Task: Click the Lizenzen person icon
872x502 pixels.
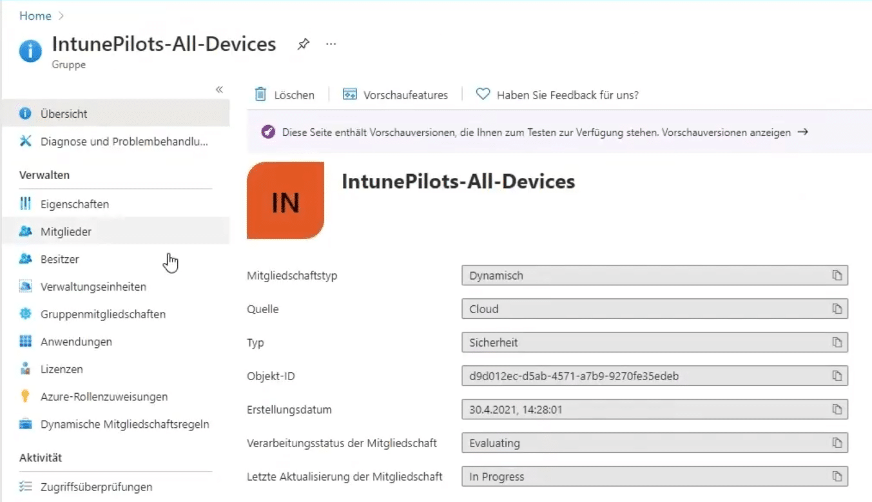Action: [26, 369]
